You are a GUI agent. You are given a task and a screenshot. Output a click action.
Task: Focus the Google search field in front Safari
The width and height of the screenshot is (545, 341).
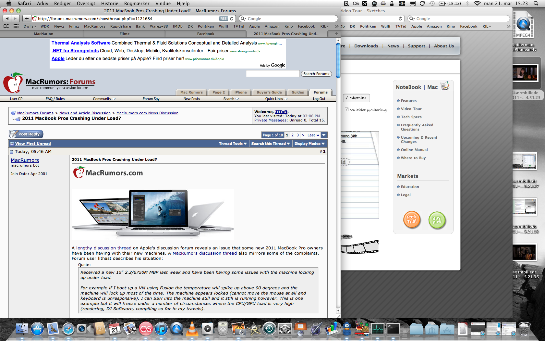coord(288,19)
